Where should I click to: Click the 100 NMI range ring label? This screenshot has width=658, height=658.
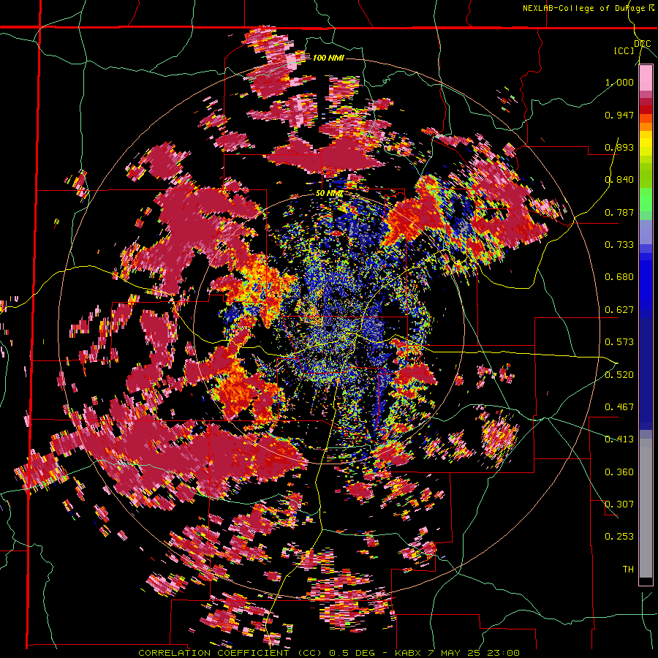click(x=328, y=58)
